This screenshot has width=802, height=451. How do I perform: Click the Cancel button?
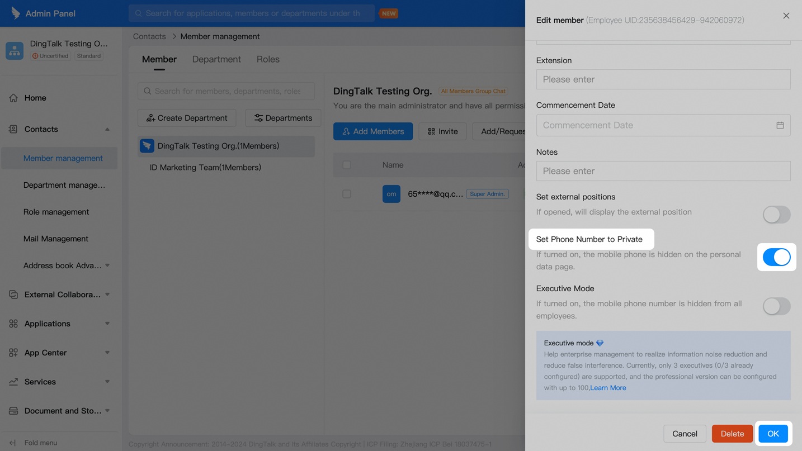coord(685,434)
